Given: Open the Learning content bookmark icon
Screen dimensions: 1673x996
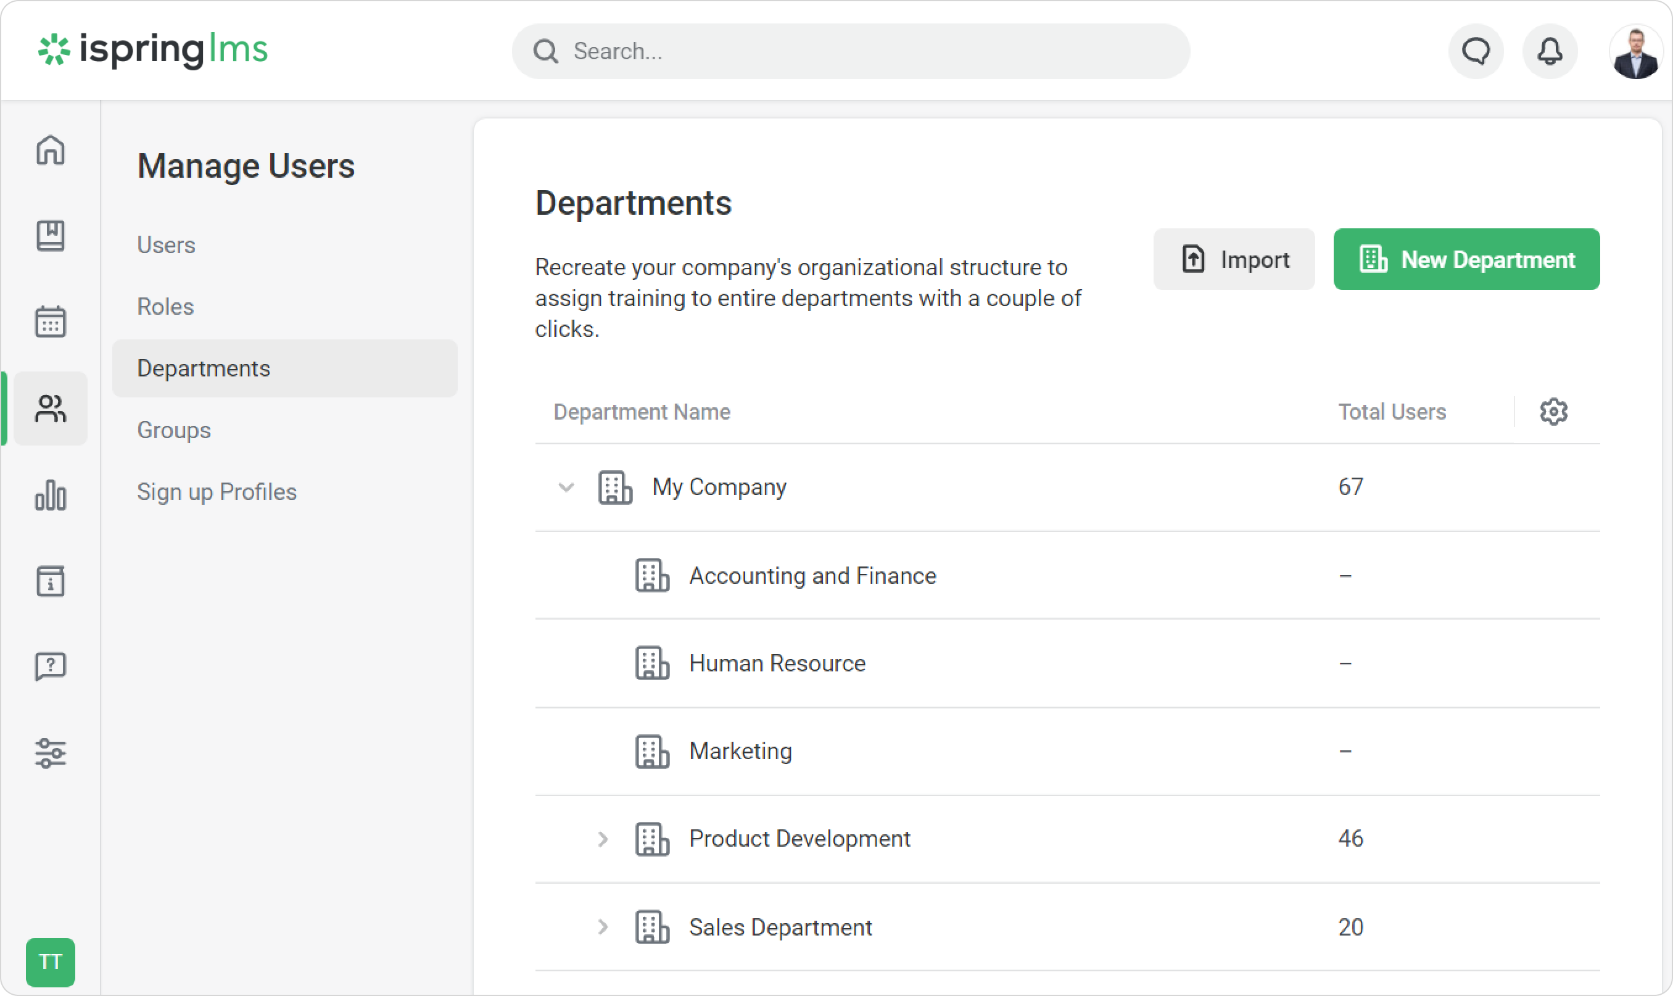Looking at the screenshot, I should pyautogui.click(x=51, y=236).
